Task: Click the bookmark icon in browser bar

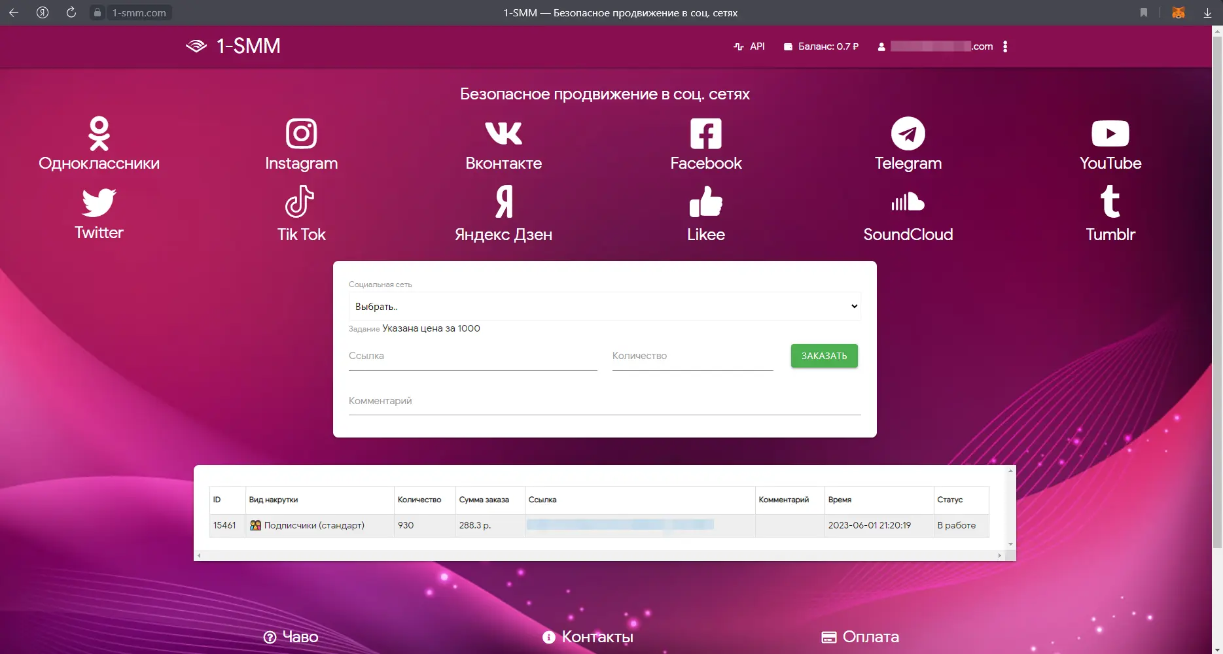Action: point(1144,12)
